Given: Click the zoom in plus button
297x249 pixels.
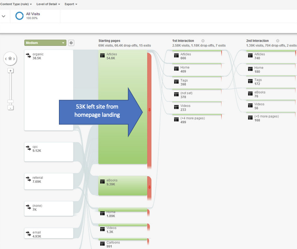Looking at the screenshot, I should click(x=10, y=71).
